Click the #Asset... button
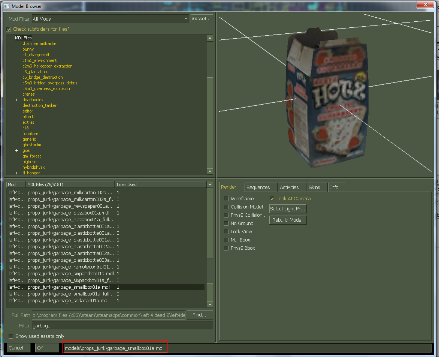The width and height of the screenshot is (439, 357). [x=202, y=19]
